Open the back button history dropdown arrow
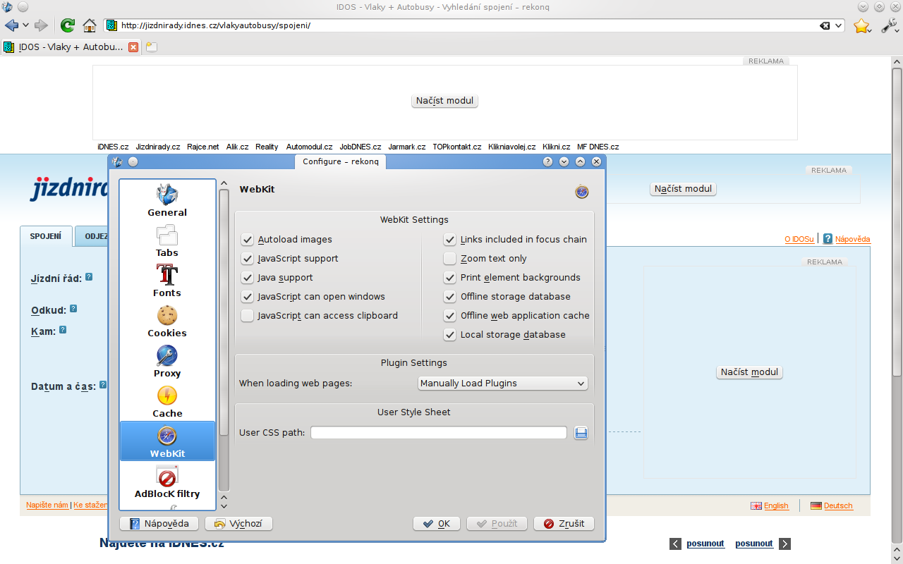The height and width of the screenshot is (564, 903). [x=25, y=25]
